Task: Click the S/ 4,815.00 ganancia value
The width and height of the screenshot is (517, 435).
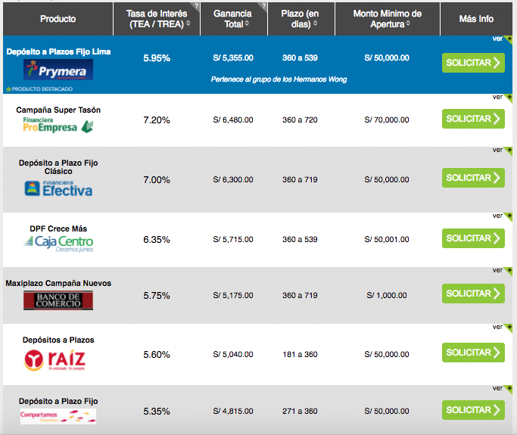Action: click(233, 412)
